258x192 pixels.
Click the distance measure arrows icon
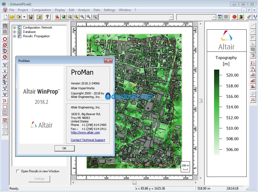(253, 100)
